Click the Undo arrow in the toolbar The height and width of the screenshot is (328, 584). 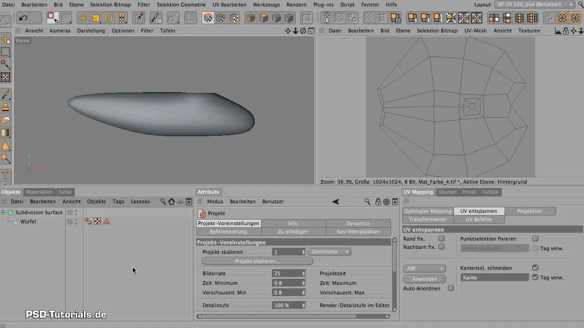click(x=23, y=18)
